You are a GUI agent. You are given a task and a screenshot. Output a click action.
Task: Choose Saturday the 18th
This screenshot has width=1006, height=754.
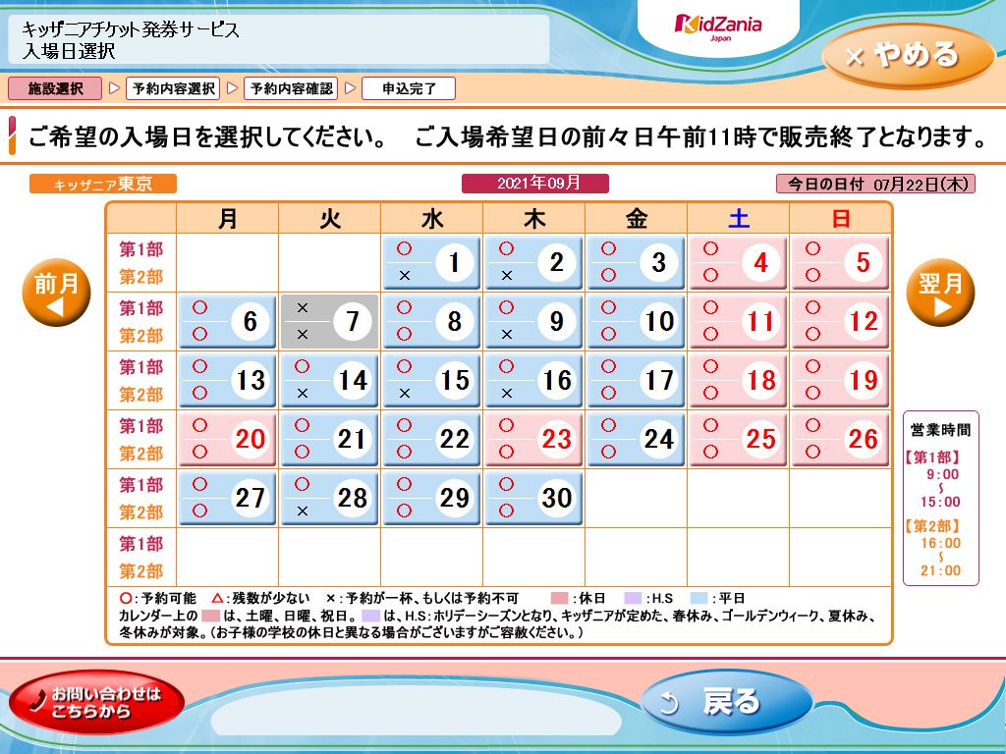(738, 380)
